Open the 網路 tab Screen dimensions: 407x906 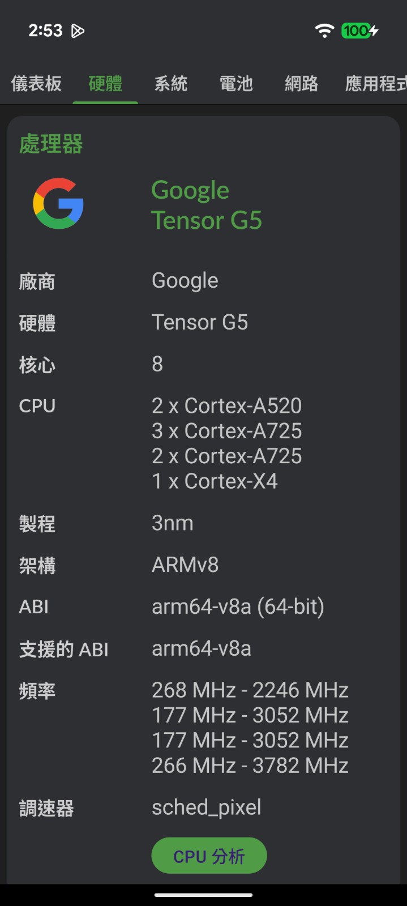click(301, 84)
